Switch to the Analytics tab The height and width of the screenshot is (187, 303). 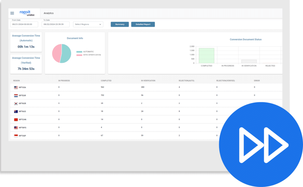tap(49, 13)
